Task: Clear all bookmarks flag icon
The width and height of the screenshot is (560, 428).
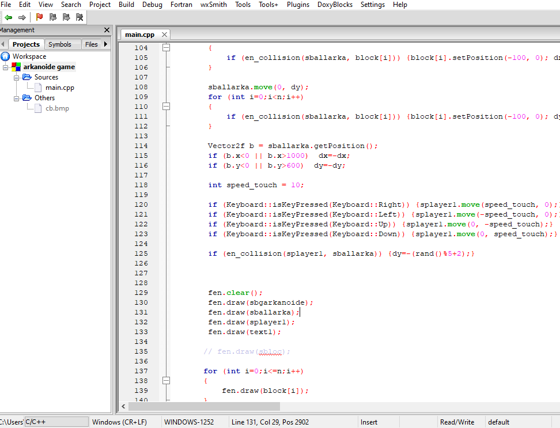Action: (x=80, y=17)
